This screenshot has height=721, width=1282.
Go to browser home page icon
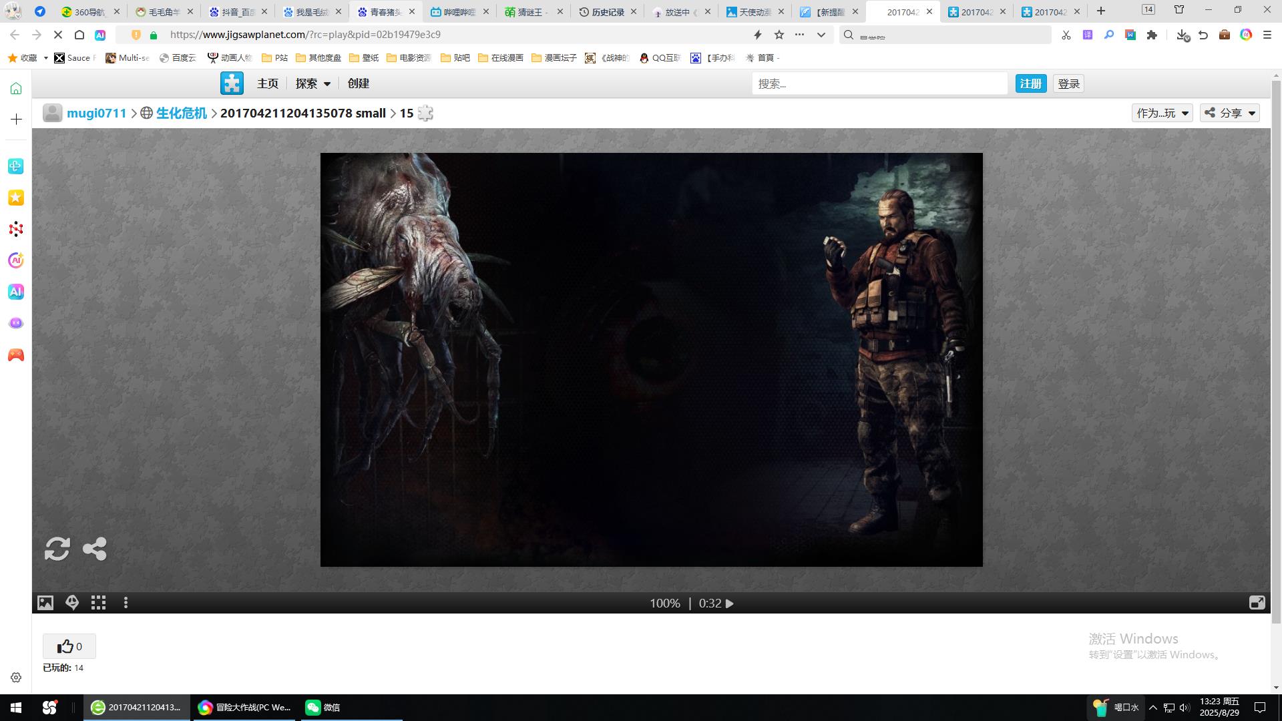point(79,35)
